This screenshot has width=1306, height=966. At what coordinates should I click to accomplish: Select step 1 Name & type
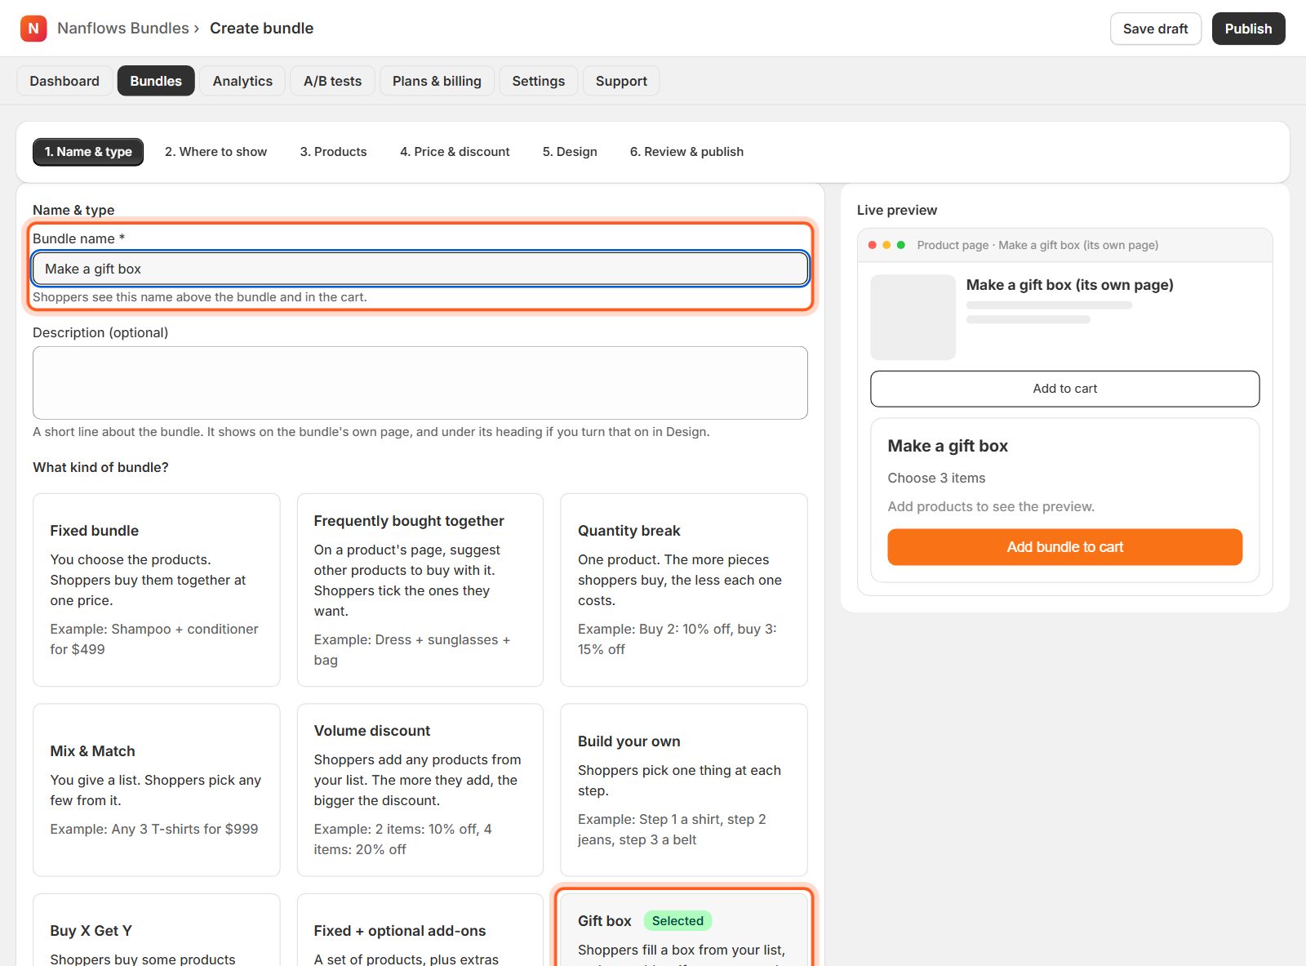88,152
